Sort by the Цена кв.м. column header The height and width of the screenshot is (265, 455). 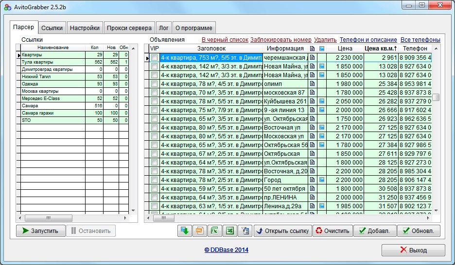(381, 49)
